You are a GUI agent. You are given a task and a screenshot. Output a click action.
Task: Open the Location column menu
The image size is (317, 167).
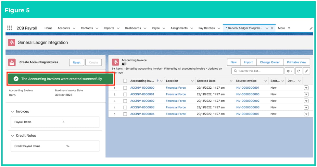coord(192,81)
